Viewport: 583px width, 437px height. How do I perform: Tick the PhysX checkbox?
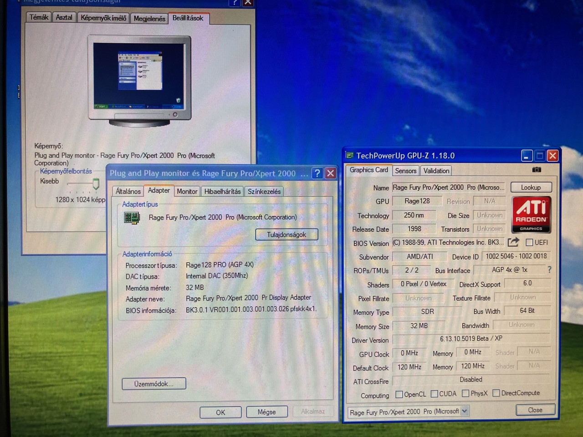[x=465, y=393]
